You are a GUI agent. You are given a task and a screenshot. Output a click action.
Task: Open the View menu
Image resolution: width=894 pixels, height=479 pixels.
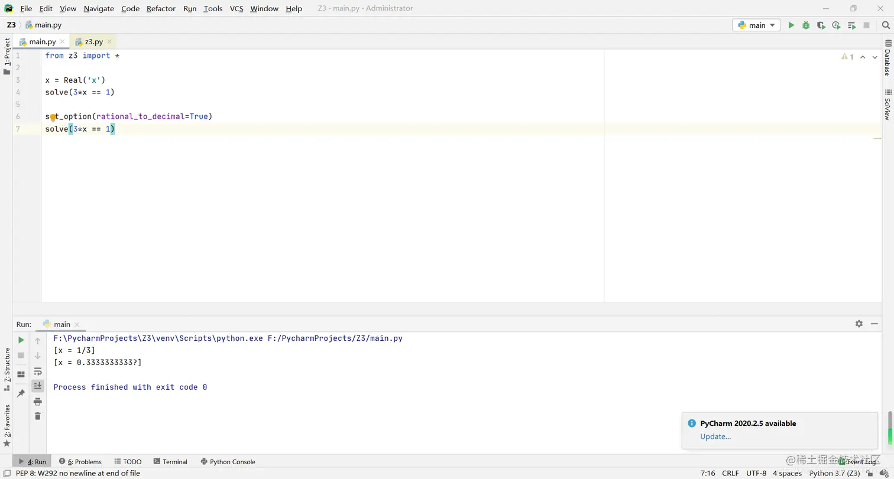68,8
